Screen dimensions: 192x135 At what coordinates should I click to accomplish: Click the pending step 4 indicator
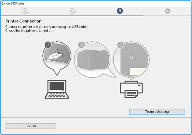[x=168, y=11]
